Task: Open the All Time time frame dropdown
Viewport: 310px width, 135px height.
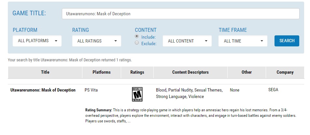Action: [x=243, y=41]
